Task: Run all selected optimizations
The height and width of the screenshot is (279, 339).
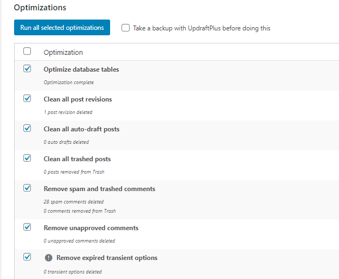Action: [x=62, y=28]
